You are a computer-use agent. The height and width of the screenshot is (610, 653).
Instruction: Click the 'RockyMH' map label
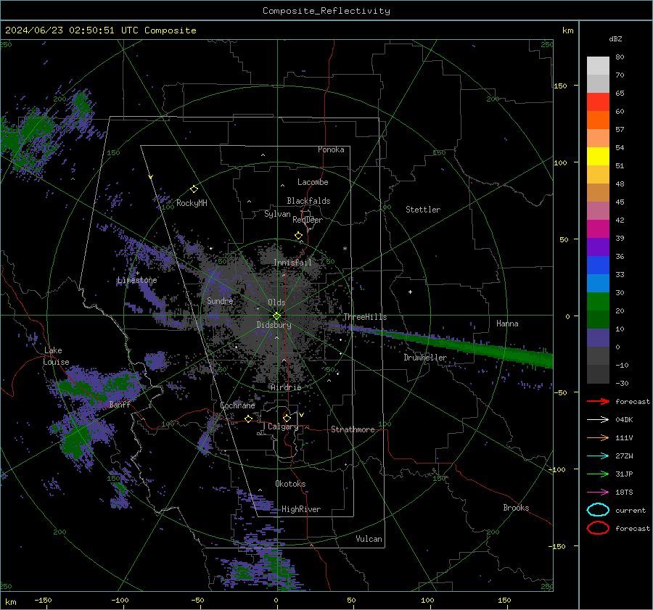point(192,203)
